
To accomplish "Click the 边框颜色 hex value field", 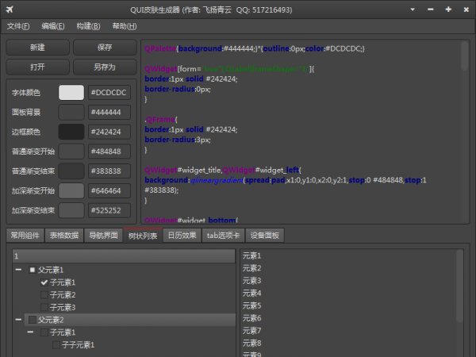I will click(109, 132).
